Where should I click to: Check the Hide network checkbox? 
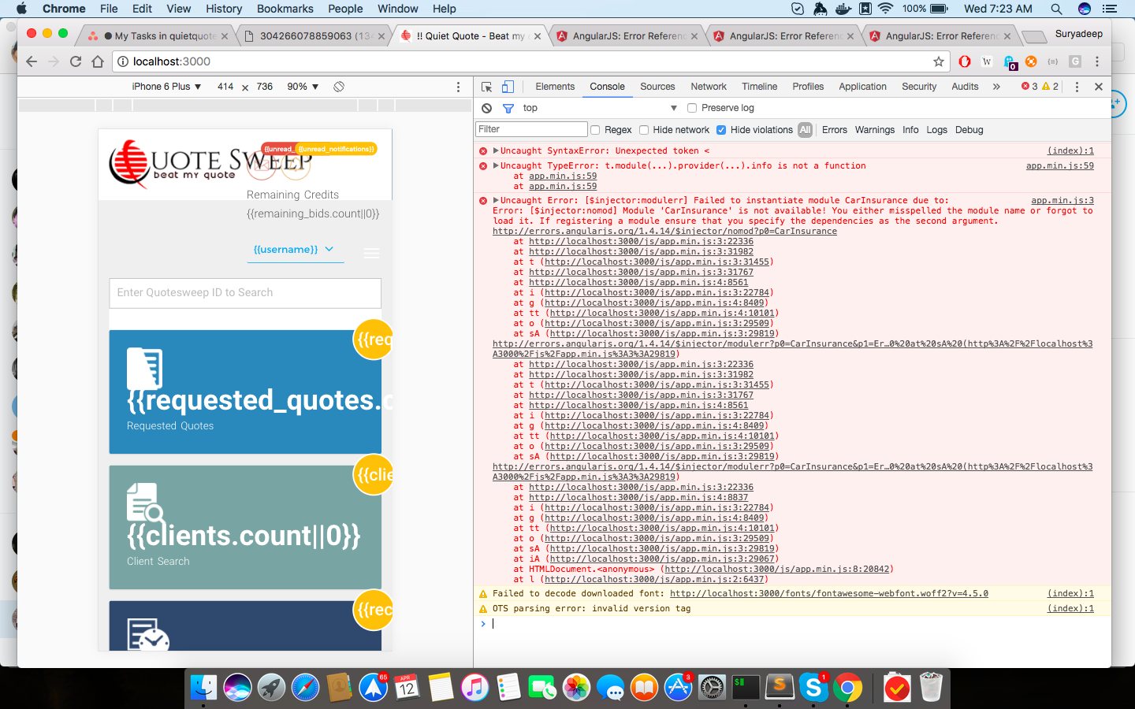[x=644, y=130]
